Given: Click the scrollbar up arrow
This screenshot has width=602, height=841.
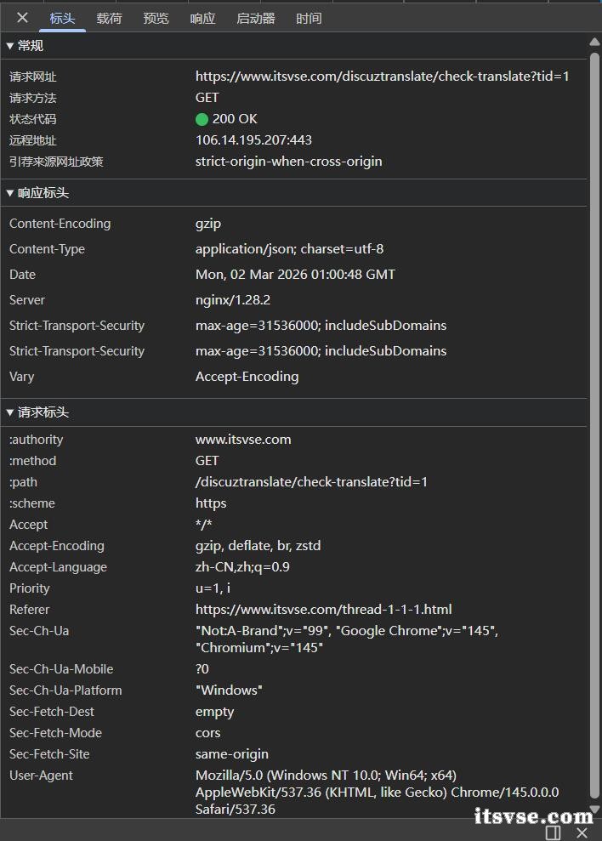Looking at the screenshot, I should [x=594, y=43].
